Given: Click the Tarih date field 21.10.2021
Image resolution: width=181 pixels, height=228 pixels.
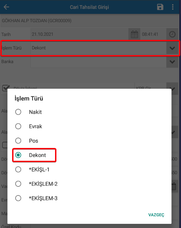Looking at the screenshot, I should pos(79,34).
